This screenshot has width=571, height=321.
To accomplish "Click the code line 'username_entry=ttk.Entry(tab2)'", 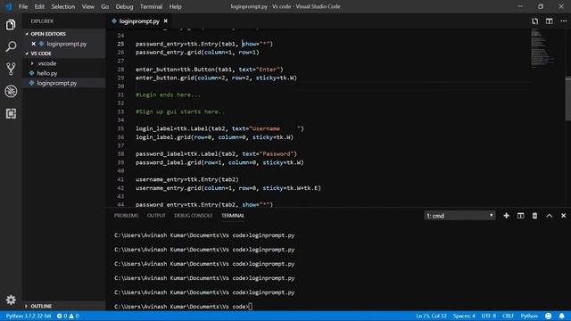I will point(187,179).
